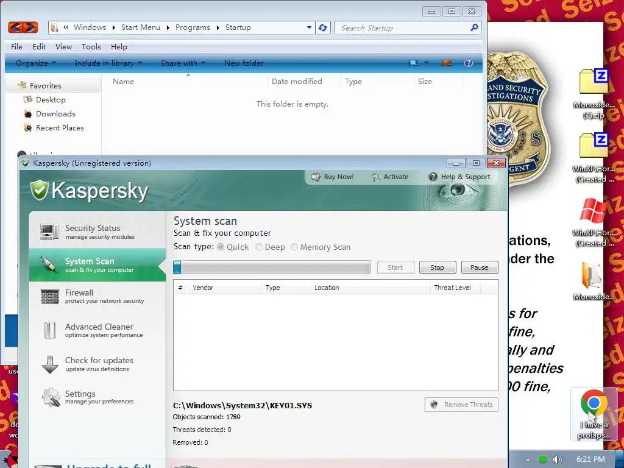This screenshot has width=624, height=468.
Task: Open the Edit menu
Action: [39, 46]
